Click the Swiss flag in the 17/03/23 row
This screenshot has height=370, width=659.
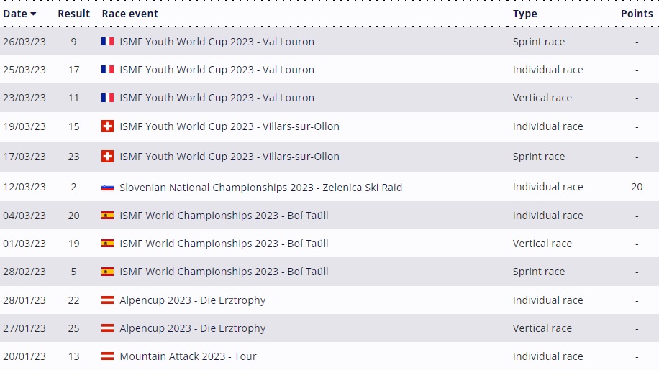pos(107,157)
